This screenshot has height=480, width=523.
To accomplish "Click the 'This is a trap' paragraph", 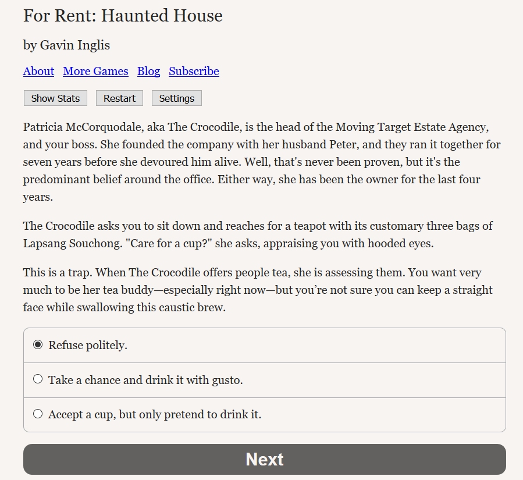I will [x=258, y=290].
